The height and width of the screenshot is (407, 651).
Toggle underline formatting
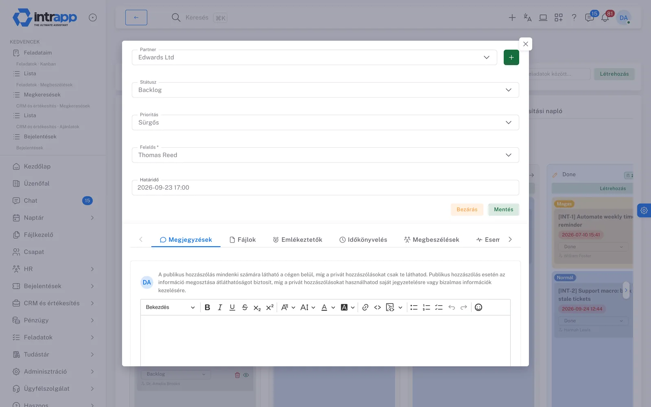(x=232, y=307)
